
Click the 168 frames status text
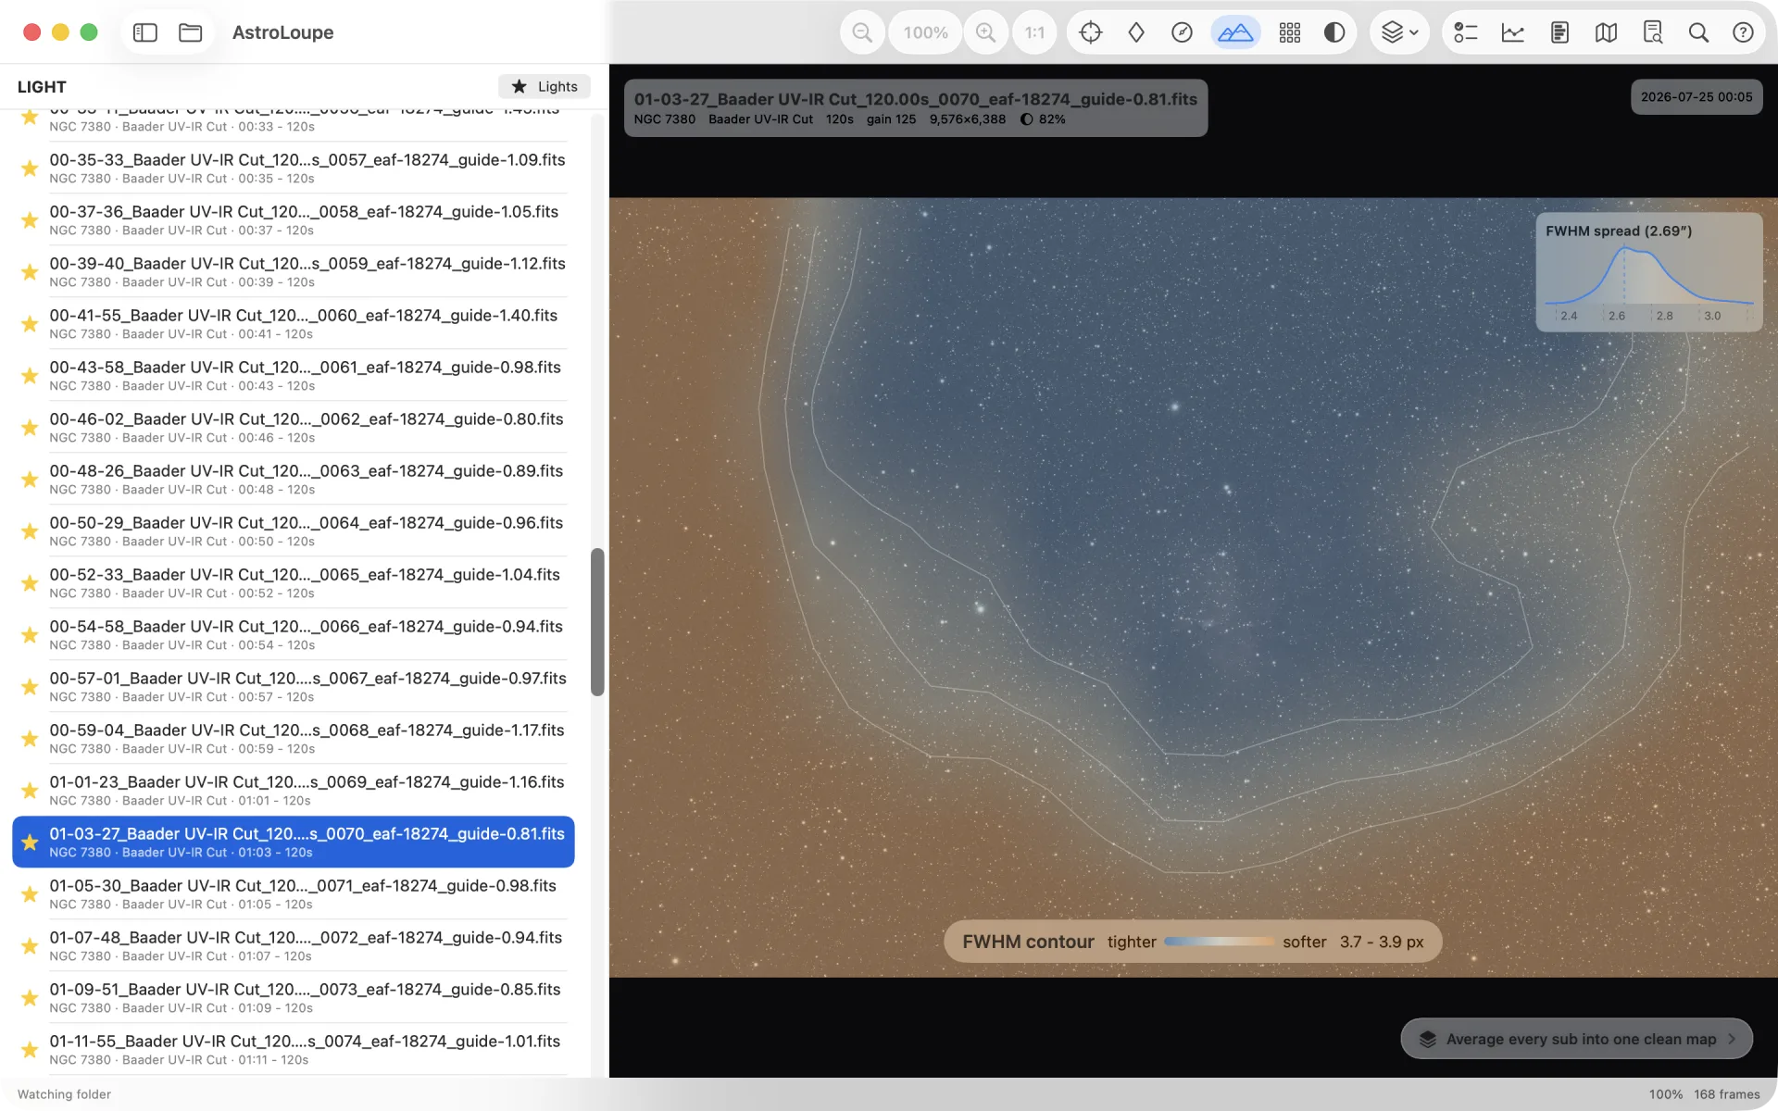(x=1726, y=1094)
